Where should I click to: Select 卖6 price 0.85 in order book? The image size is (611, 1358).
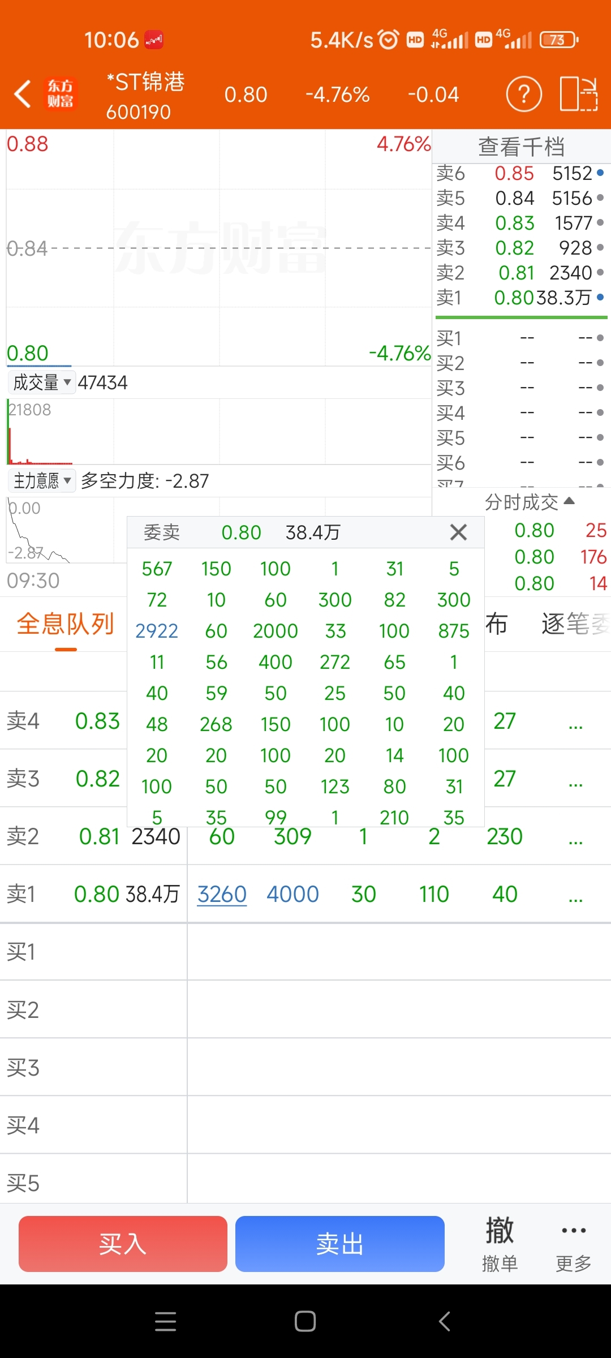[x=514, y=173]
